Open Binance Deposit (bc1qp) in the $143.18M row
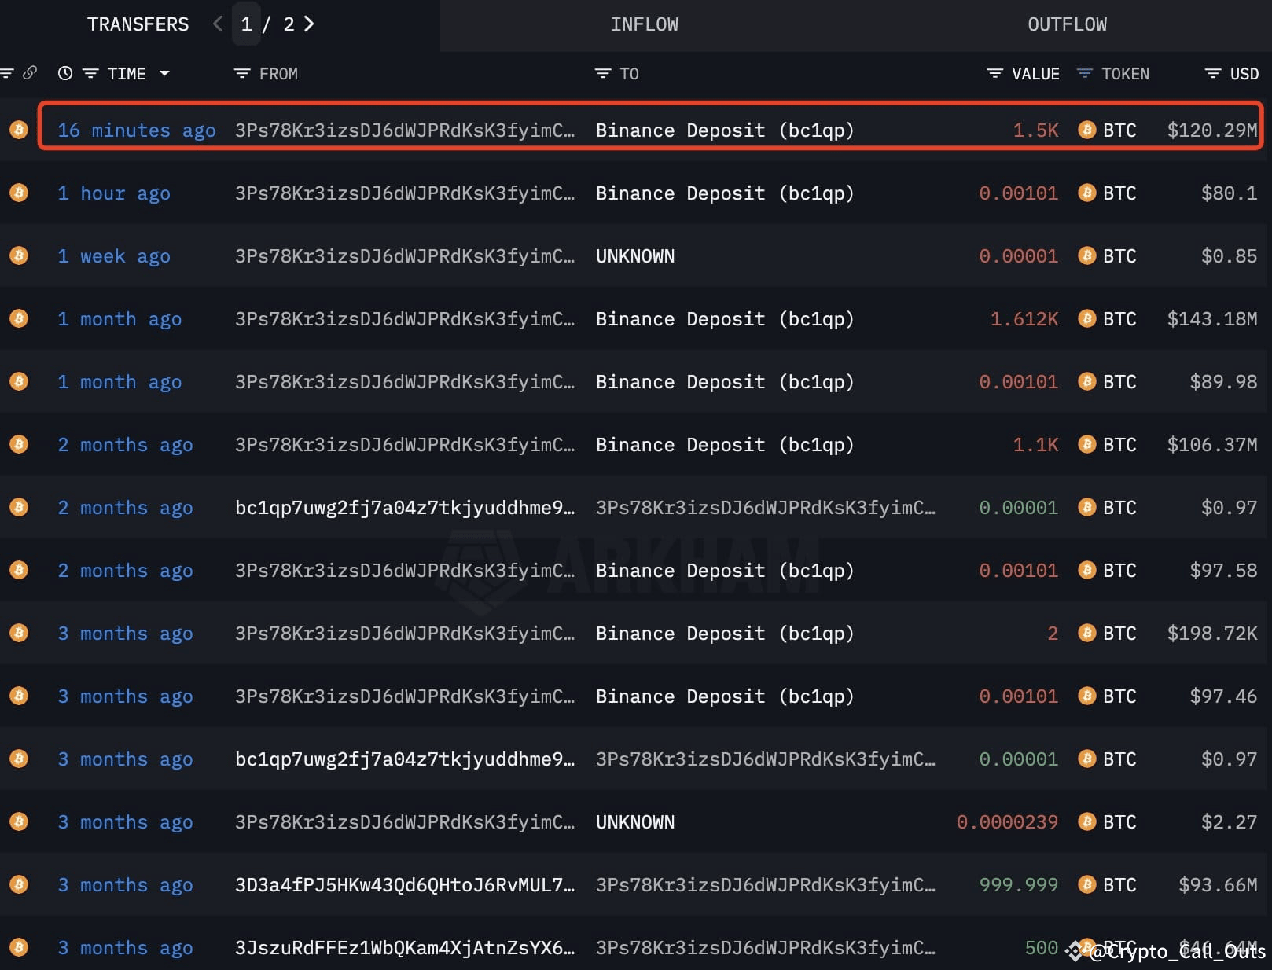 point(725,319)
